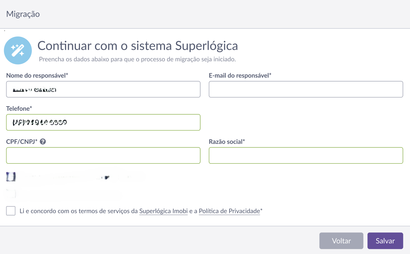Click the Continuar com o sistema Superlógica heading
The image size is (410, 254).
click(x=138, y=46)
